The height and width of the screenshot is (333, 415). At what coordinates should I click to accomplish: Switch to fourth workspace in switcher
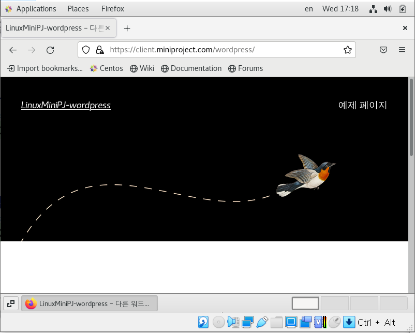(x=393, y=303)
